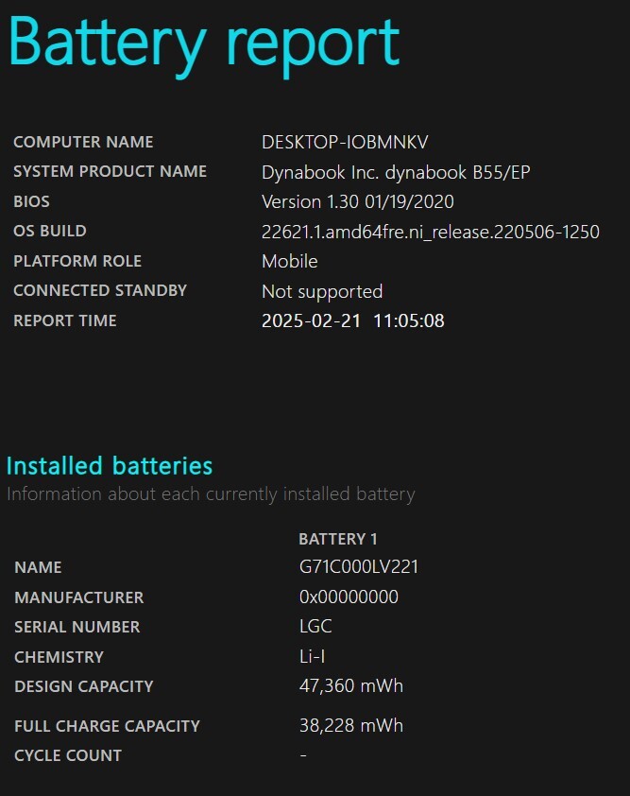
Task: Click the installed battery information subtitle
Action: click(211, 493)
